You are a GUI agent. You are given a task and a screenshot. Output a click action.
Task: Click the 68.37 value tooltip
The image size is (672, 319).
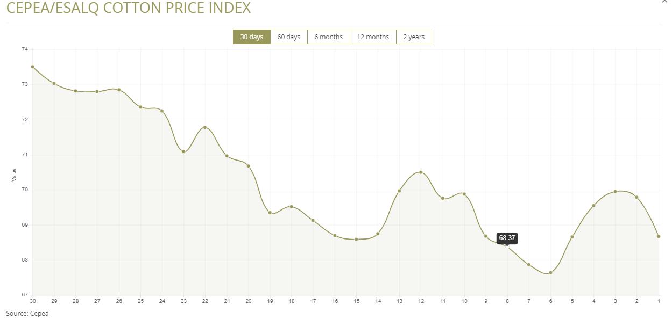point(507,238)
